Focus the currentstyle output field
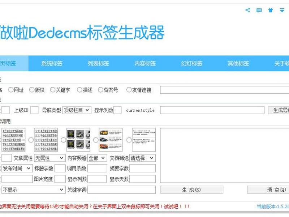The image size is (289, 217). [x=212, y=110]
